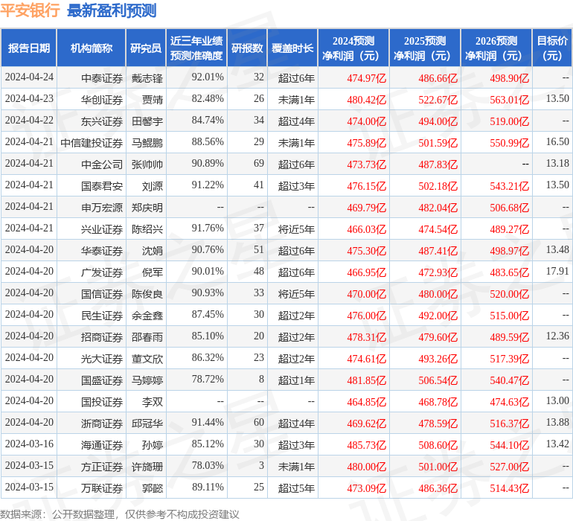Select researcher 陈绍兴
The height and width of the screenshot is (521, 573).
click(147, 229)
